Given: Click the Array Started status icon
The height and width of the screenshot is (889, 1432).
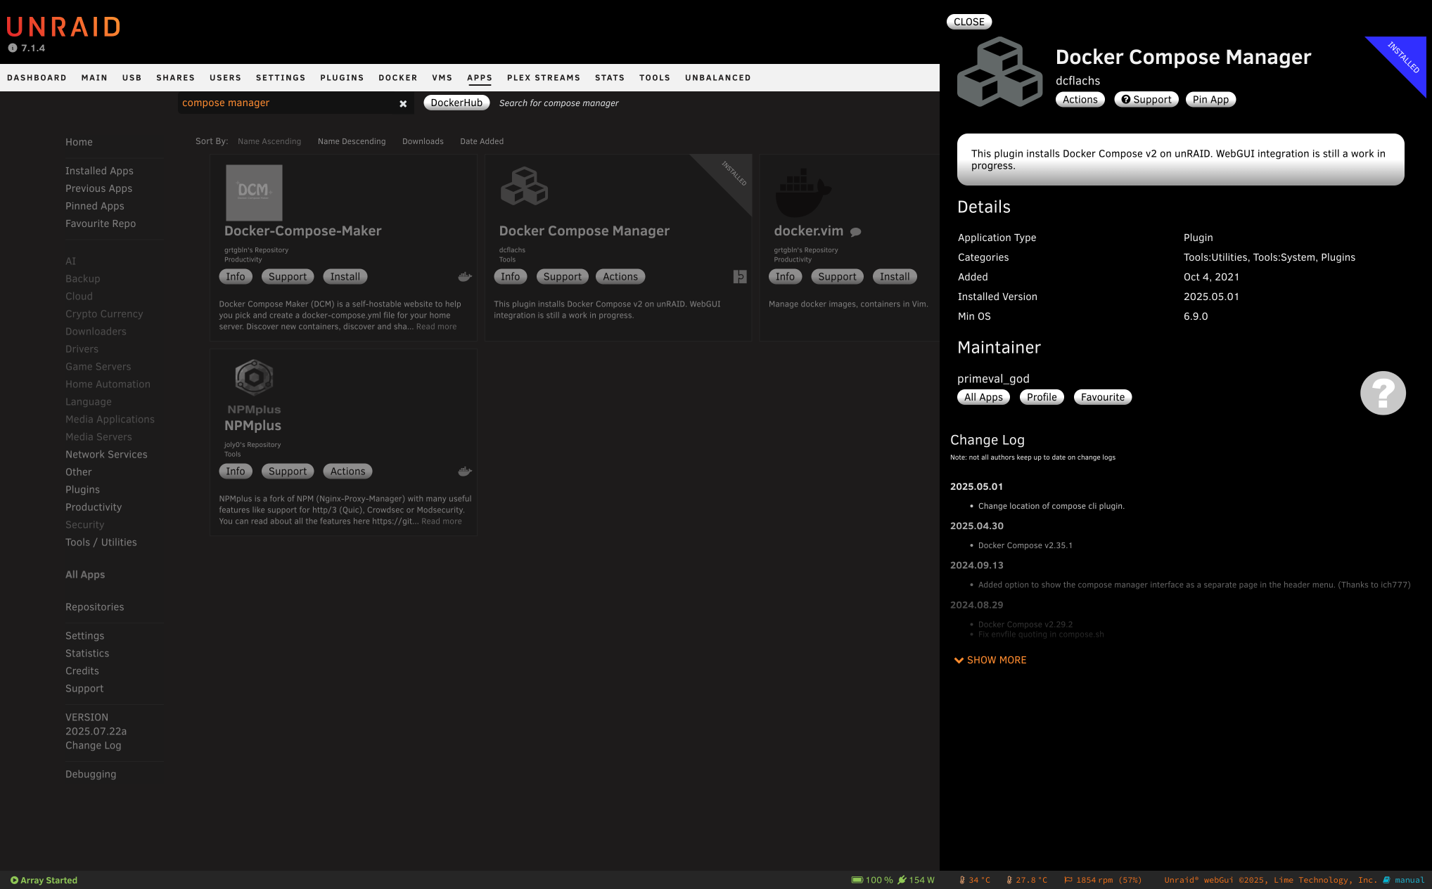Looking at the screenshot, I should click(14, 880).
